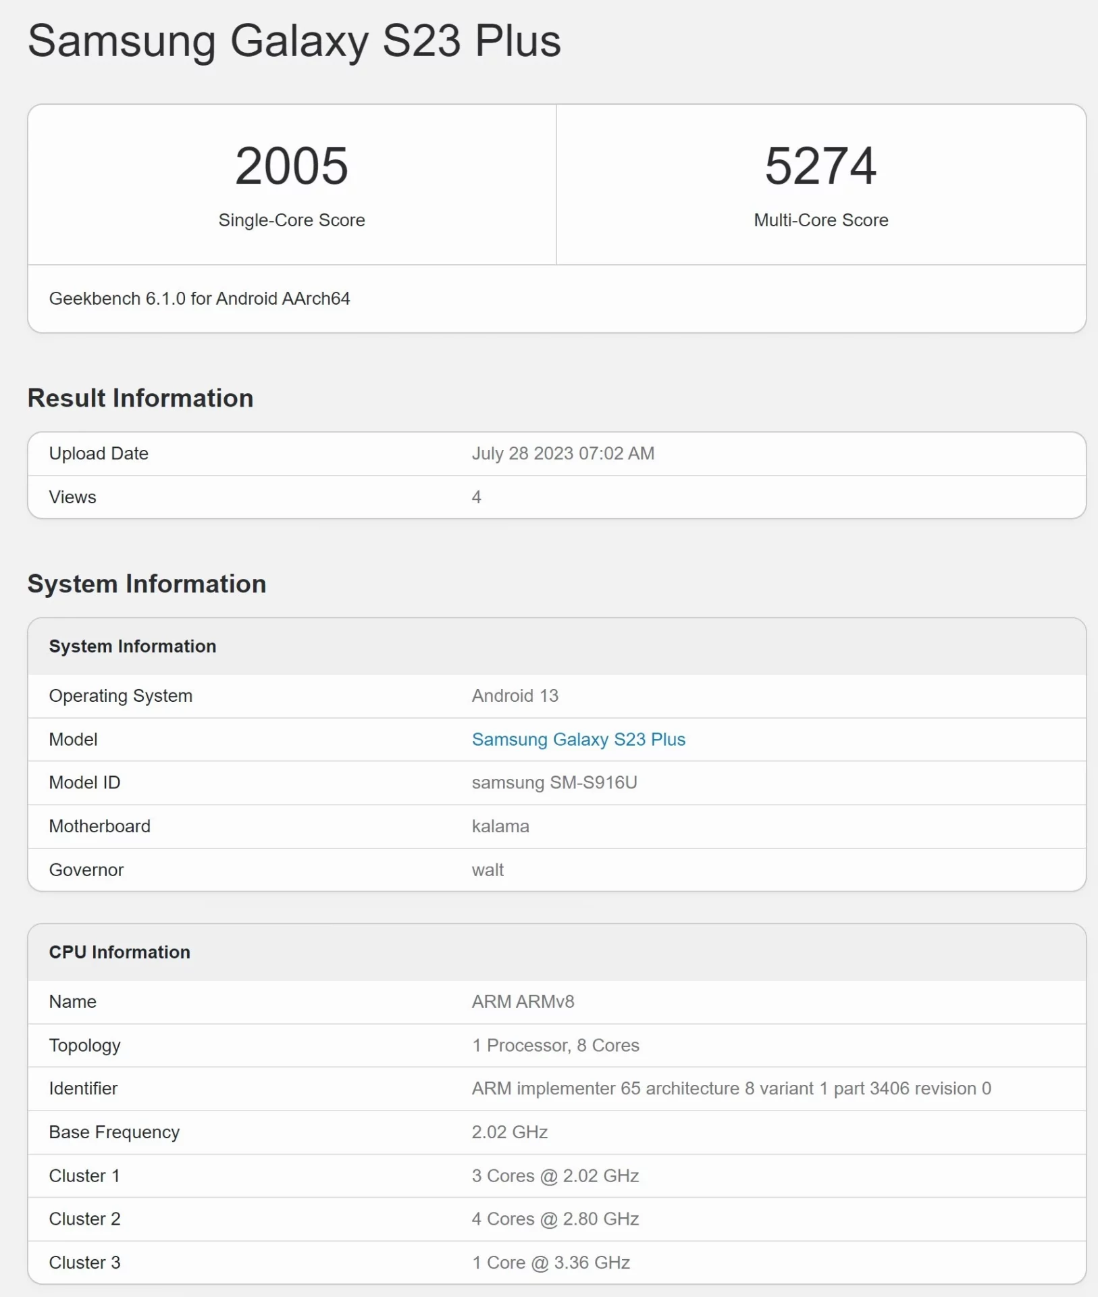Click the Samsung Galaxy S23 Plus page title
The width and height of the screenshot is (1098, 1297).
pos(294,41)
